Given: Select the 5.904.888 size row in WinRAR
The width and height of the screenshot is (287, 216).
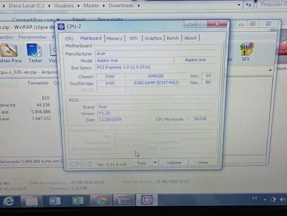Looking at the screenshot, I should pos(41,111).
